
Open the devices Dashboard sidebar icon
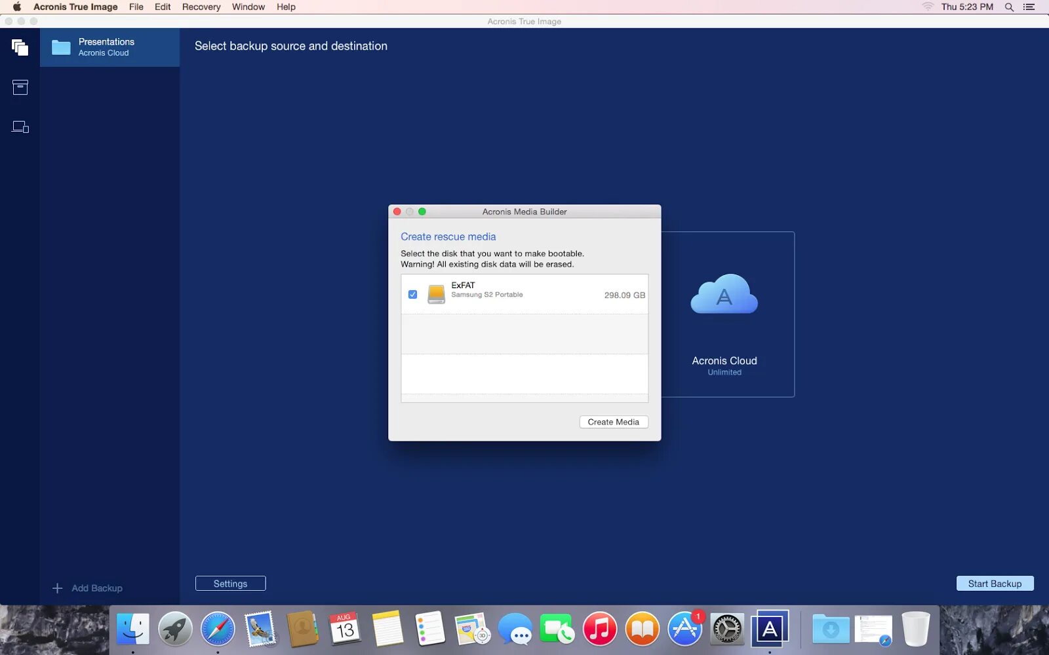click(x=20, y=127)
